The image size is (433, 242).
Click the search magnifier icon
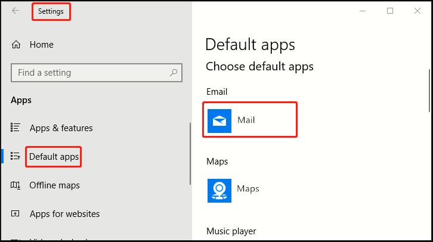tap(174, 73)
